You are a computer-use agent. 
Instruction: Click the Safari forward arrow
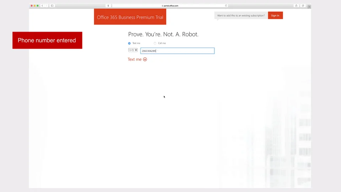click(46, 6)
